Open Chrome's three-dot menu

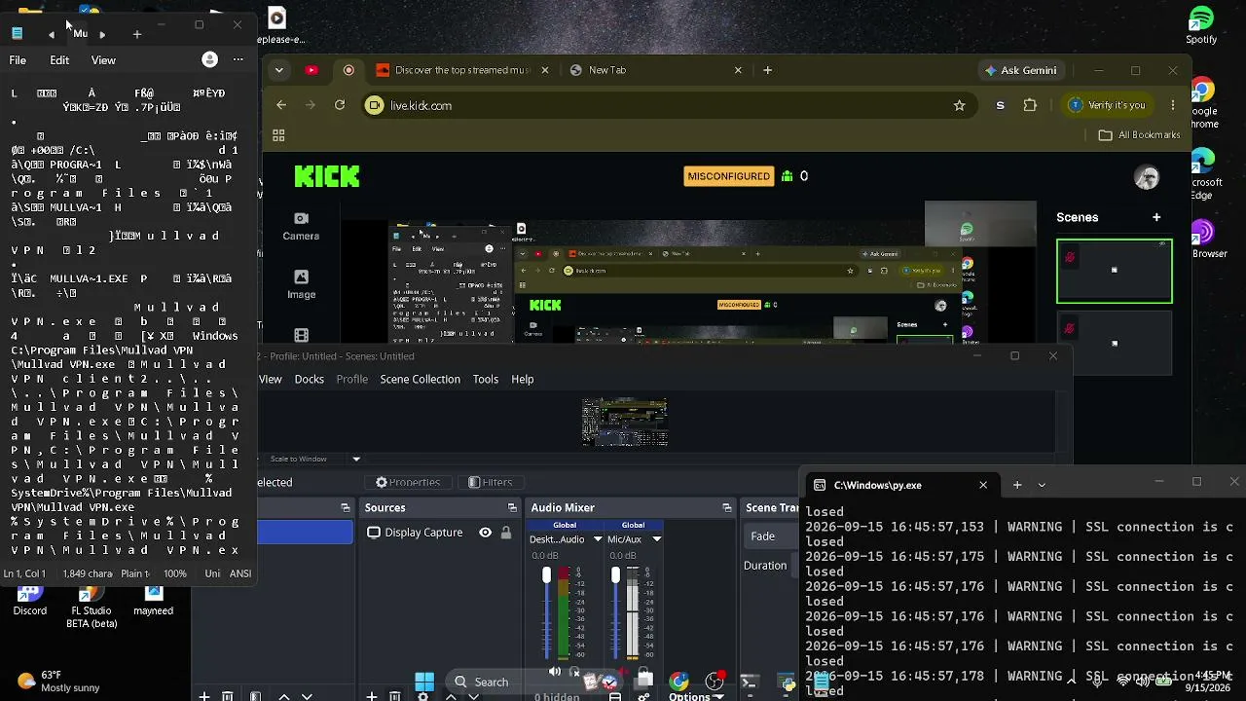pos(1173,105)
